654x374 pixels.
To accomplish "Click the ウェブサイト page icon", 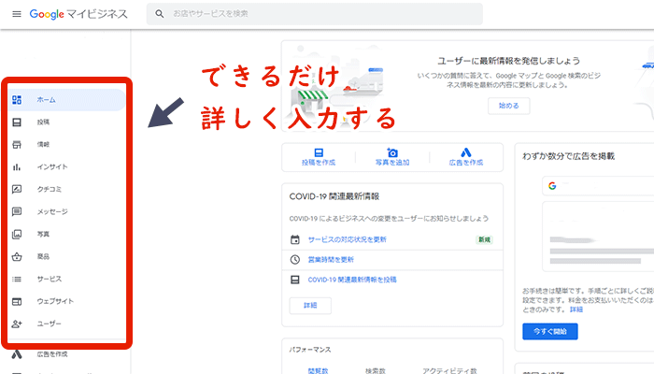I will coord(17,301).
